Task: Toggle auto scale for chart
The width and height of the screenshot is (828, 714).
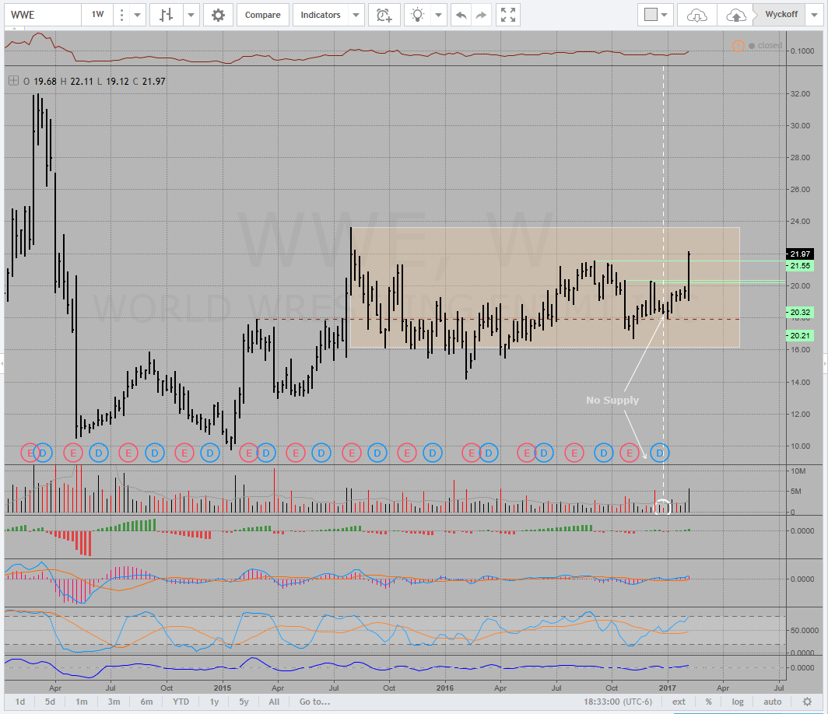Action: point(773,702)
